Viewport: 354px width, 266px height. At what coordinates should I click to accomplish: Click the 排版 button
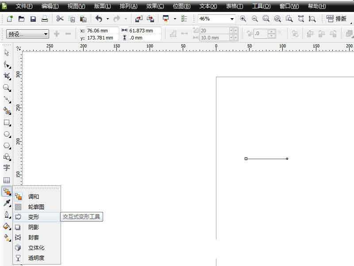click(x=337, y=19)
